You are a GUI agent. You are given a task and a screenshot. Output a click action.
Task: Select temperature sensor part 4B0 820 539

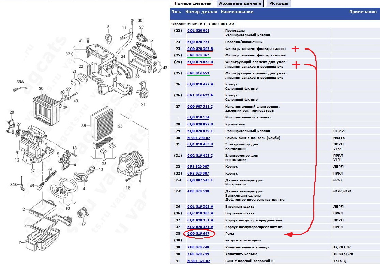click(198, 191)
